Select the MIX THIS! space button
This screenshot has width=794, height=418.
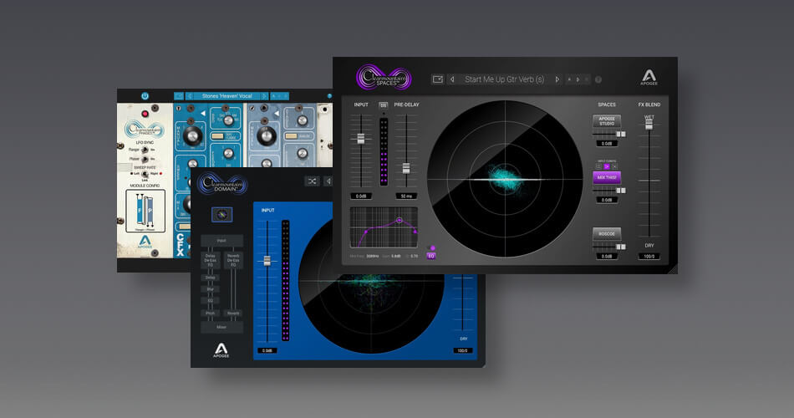pyautogui.click(x=607, y=177)
